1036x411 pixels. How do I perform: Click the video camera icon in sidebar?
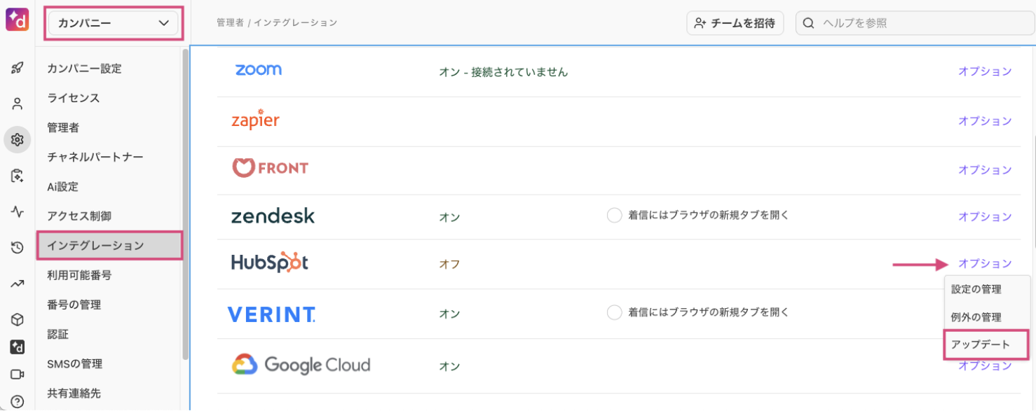[x=18, y=374]
